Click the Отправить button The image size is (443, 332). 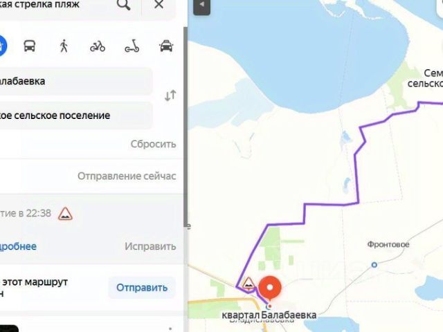tap(142, 288)
